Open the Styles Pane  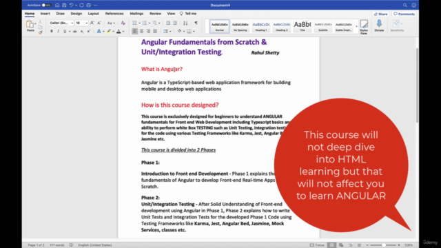click(x=364, y=27)
